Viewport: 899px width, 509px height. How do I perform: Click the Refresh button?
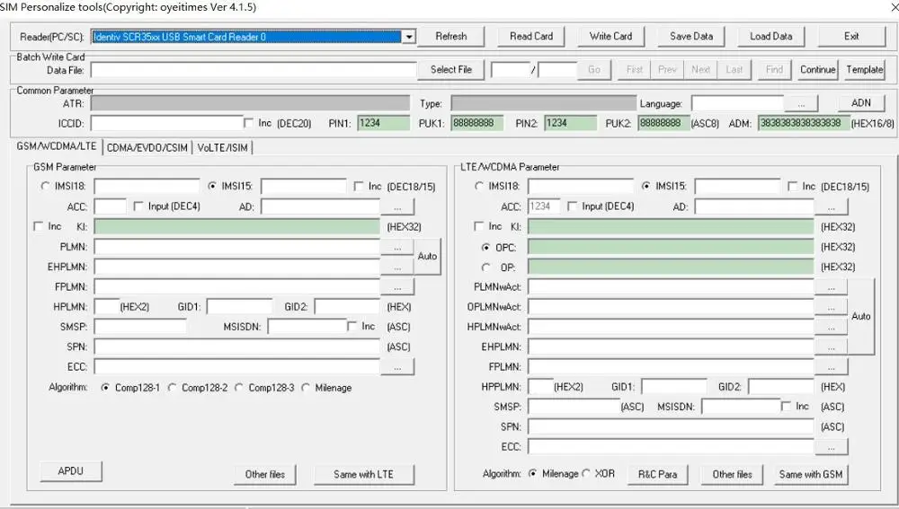pyautogui.click(x=451, y=37)
